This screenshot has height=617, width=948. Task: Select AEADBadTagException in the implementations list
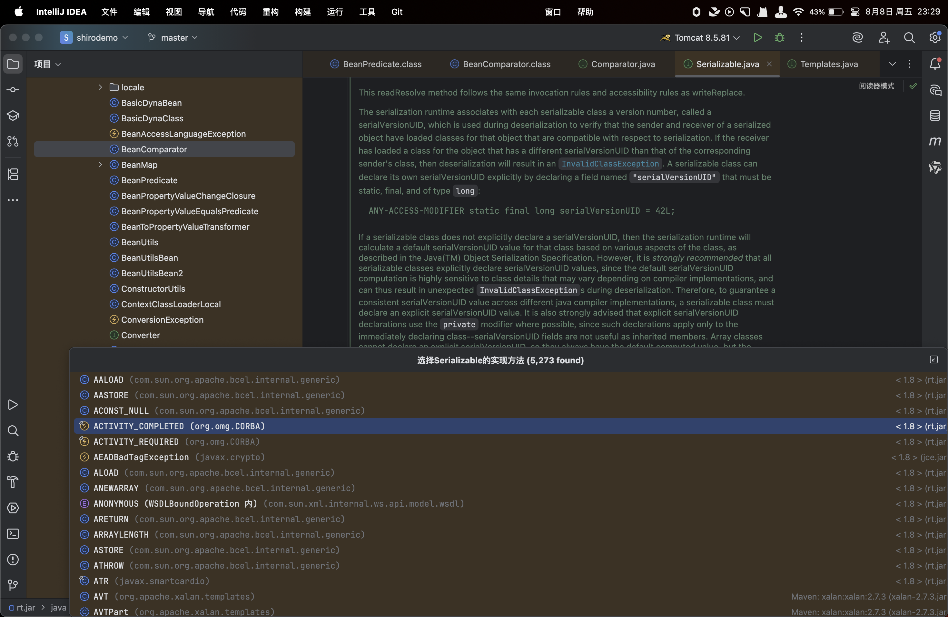click(x=141, y=457)
